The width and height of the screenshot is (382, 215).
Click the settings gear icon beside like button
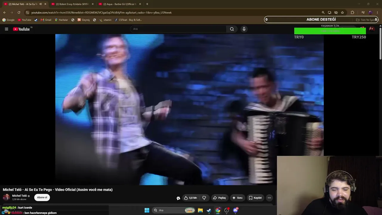(x=178, y=198)
